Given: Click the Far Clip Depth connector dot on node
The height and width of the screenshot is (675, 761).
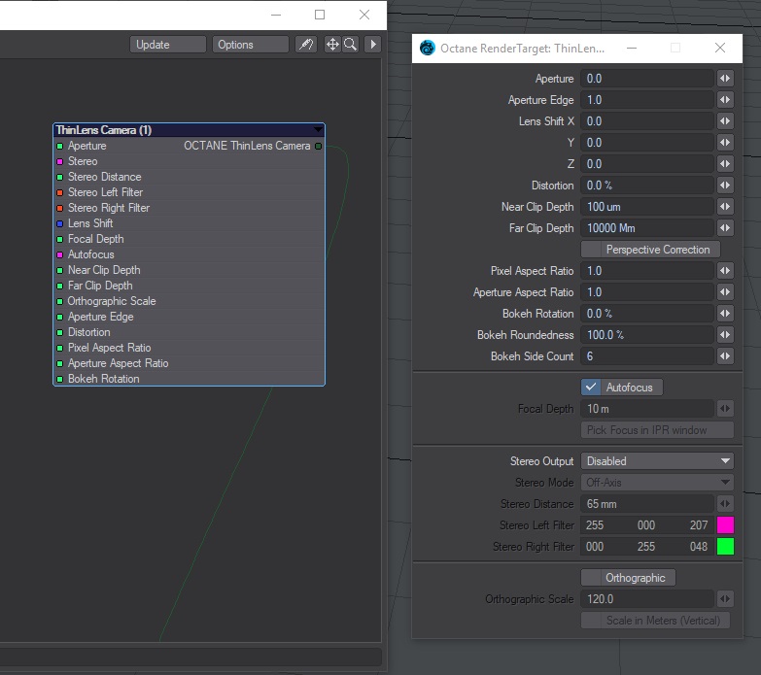Looking at the screenshot, I should coord(59,286).
